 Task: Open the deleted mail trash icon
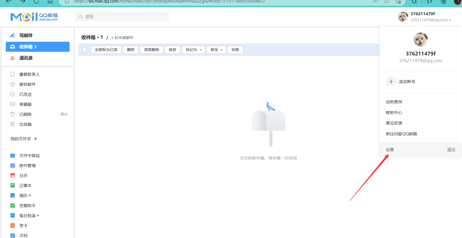coord(13,114)
